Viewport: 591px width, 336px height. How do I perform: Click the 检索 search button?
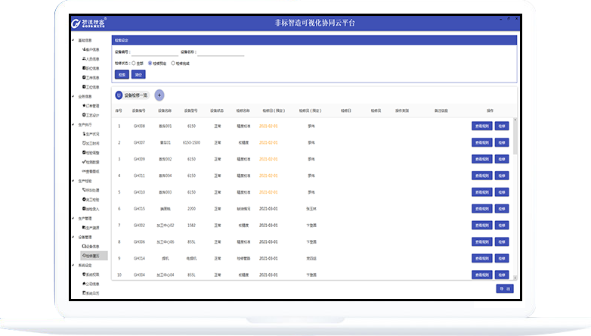point(121,74)
